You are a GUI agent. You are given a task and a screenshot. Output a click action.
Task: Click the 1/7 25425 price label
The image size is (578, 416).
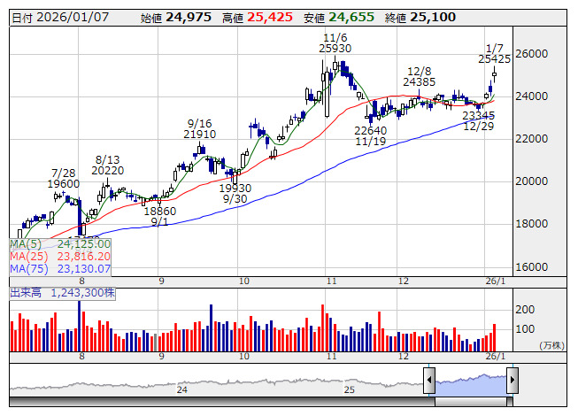coord(494,54)
